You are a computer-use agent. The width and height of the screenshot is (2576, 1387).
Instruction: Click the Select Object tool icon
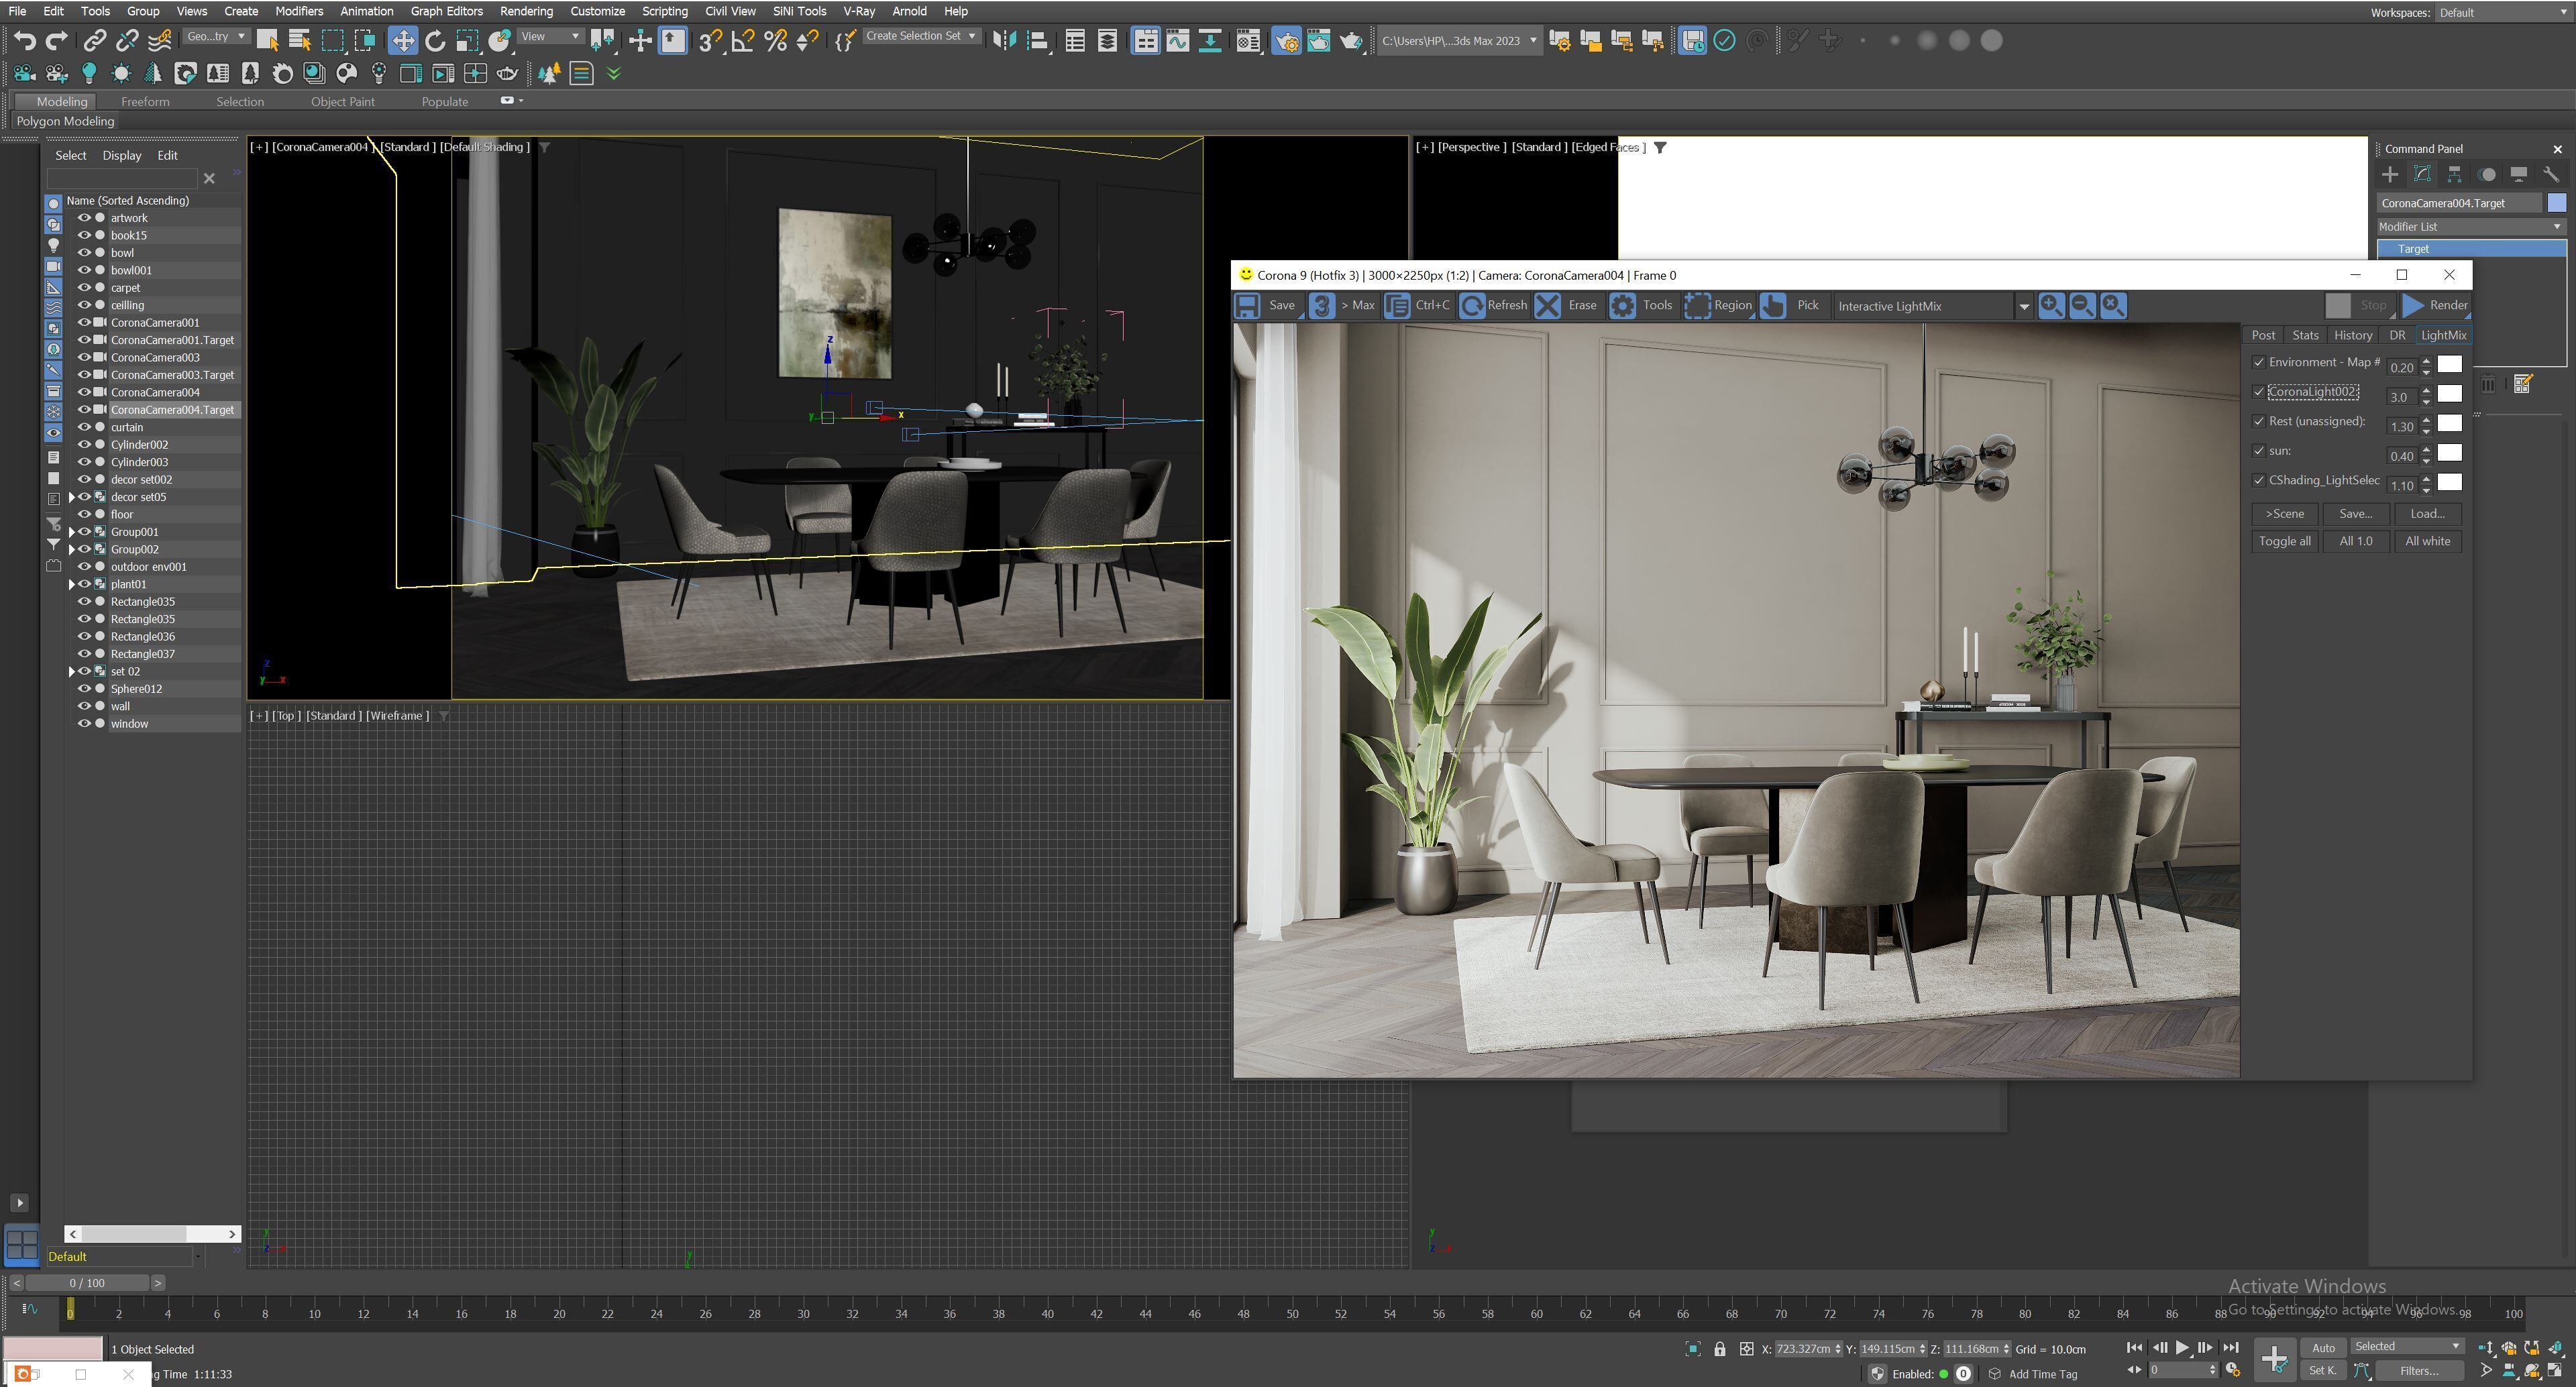(x=267, y=40)
